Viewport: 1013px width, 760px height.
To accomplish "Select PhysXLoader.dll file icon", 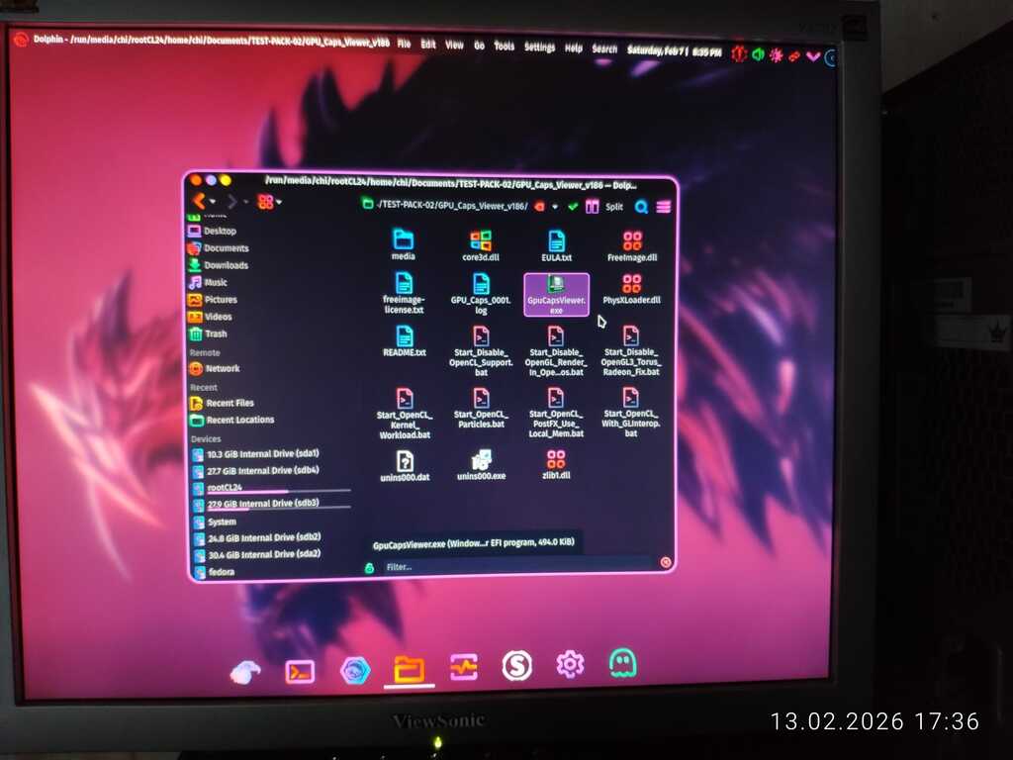I will tap(631, 284).
